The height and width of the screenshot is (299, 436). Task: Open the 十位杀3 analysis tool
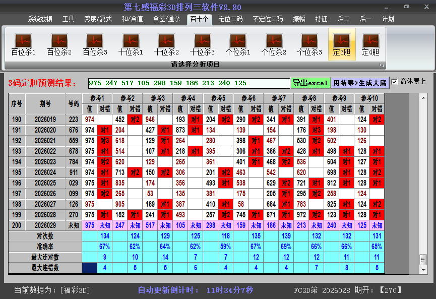[202, 42]
